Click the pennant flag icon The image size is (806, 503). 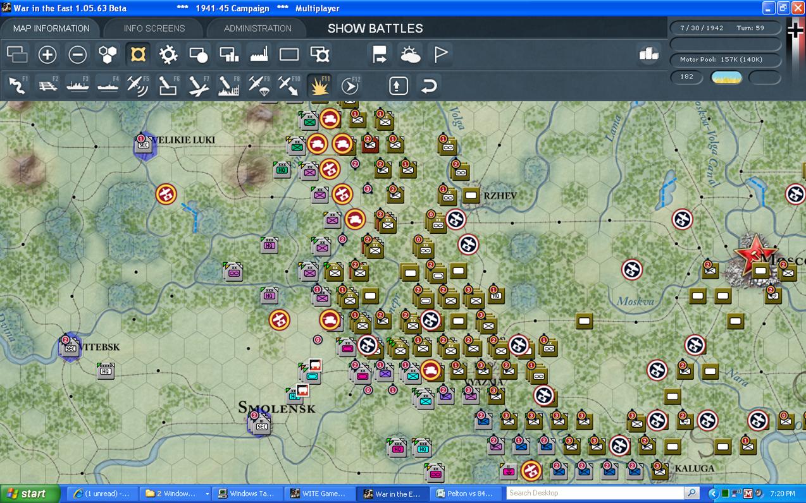coord(440,55)
